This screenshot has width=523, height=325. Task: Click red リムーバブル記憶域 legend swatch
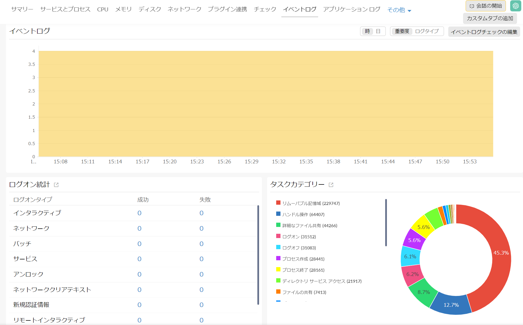point(278,203)
